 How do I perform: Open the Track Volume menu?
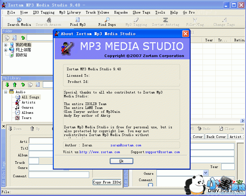click(x=97, y=12)
